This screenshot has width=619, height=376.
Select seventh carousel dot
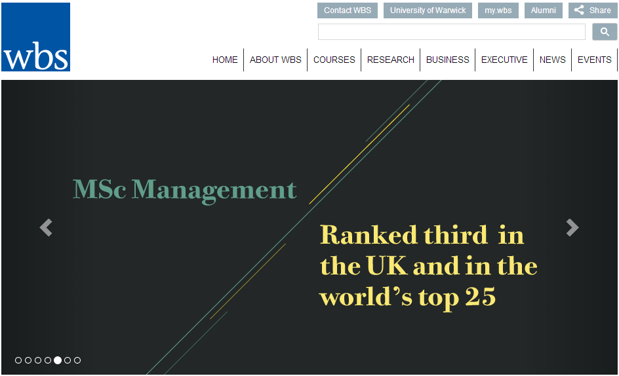tap(77, 360)
